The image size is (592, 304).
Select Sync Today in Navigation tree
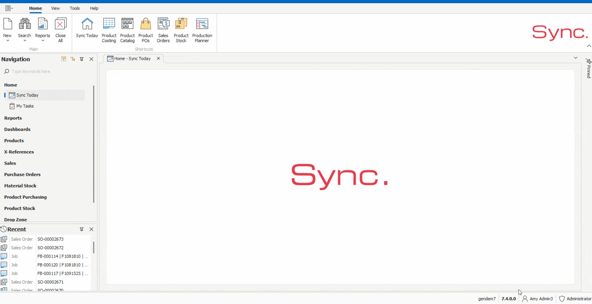point(45,95)
